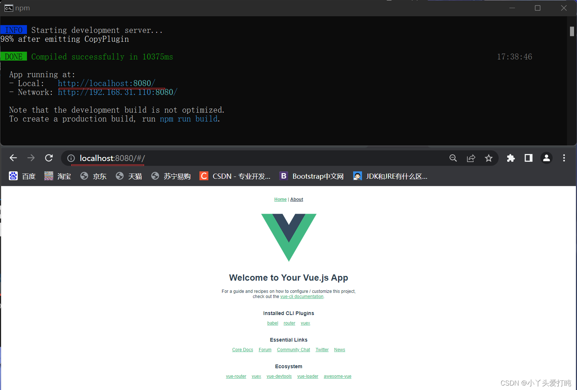Open the JDK和JRE bookmark
The height and width of the screenshot is (390, 577).
390,176
